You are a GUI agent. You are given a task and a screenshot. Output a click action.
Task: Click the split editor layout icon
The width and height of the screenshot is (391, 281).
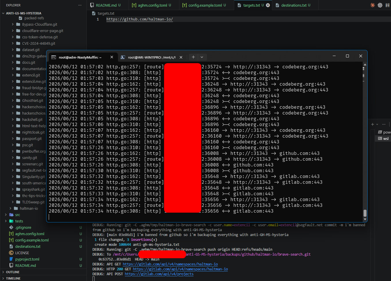tap(388, 5)
